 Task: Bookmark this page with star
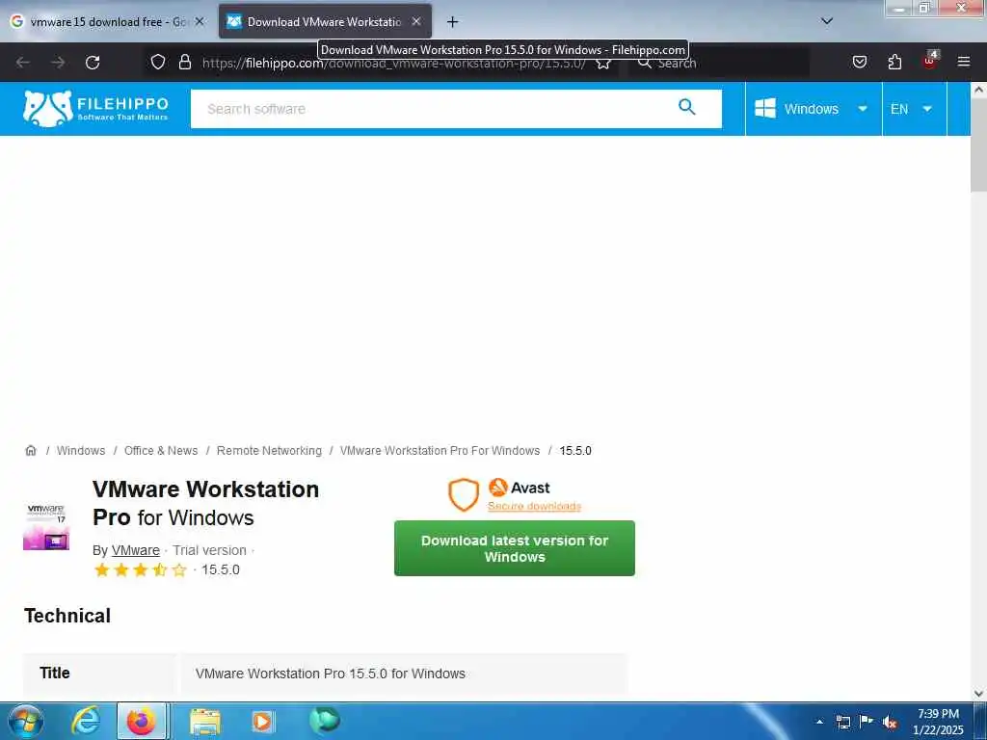point(603,63)
